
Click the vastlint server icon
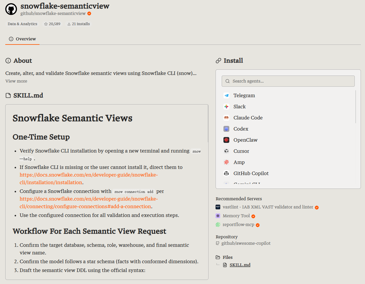click(218, 207)
